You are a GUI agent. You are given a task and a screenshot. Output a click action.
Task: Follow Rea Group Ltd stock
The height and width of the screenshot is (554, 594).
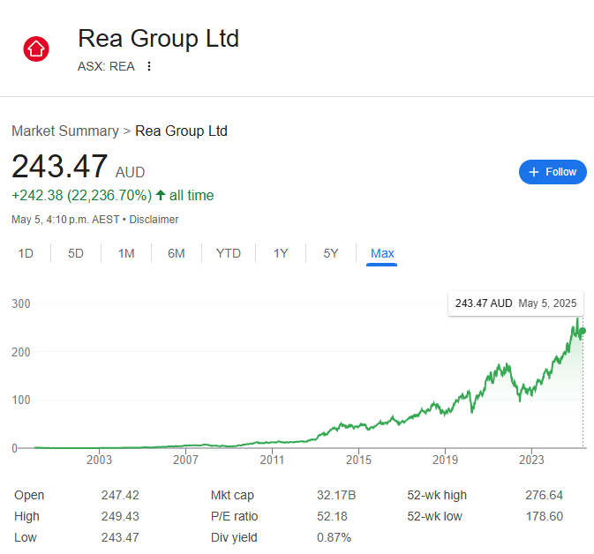point(553,172)
